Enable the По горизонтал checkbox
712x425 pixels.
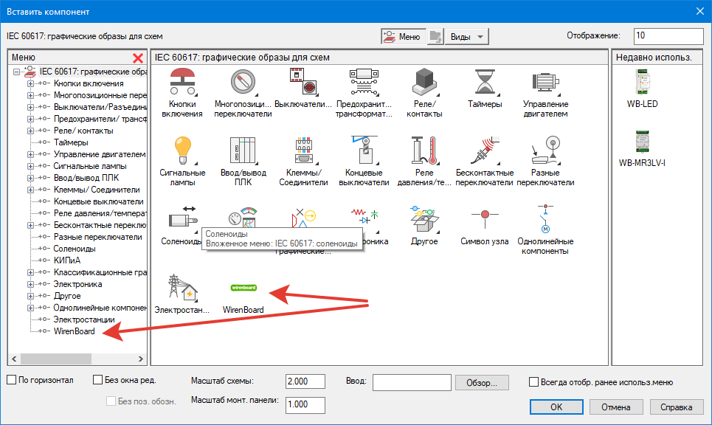click(x=12, y=381)
